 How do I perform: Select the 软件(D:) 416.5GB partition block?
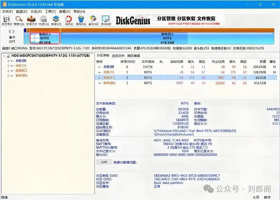[167, 37]
